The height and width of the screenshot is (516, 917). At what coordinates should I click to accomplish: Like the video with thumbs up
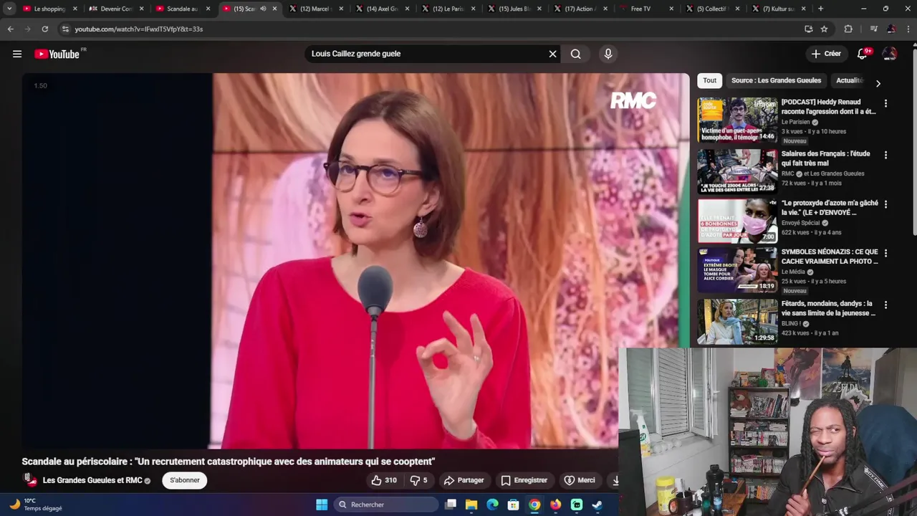pyautogui.click(x=384, y=480)
